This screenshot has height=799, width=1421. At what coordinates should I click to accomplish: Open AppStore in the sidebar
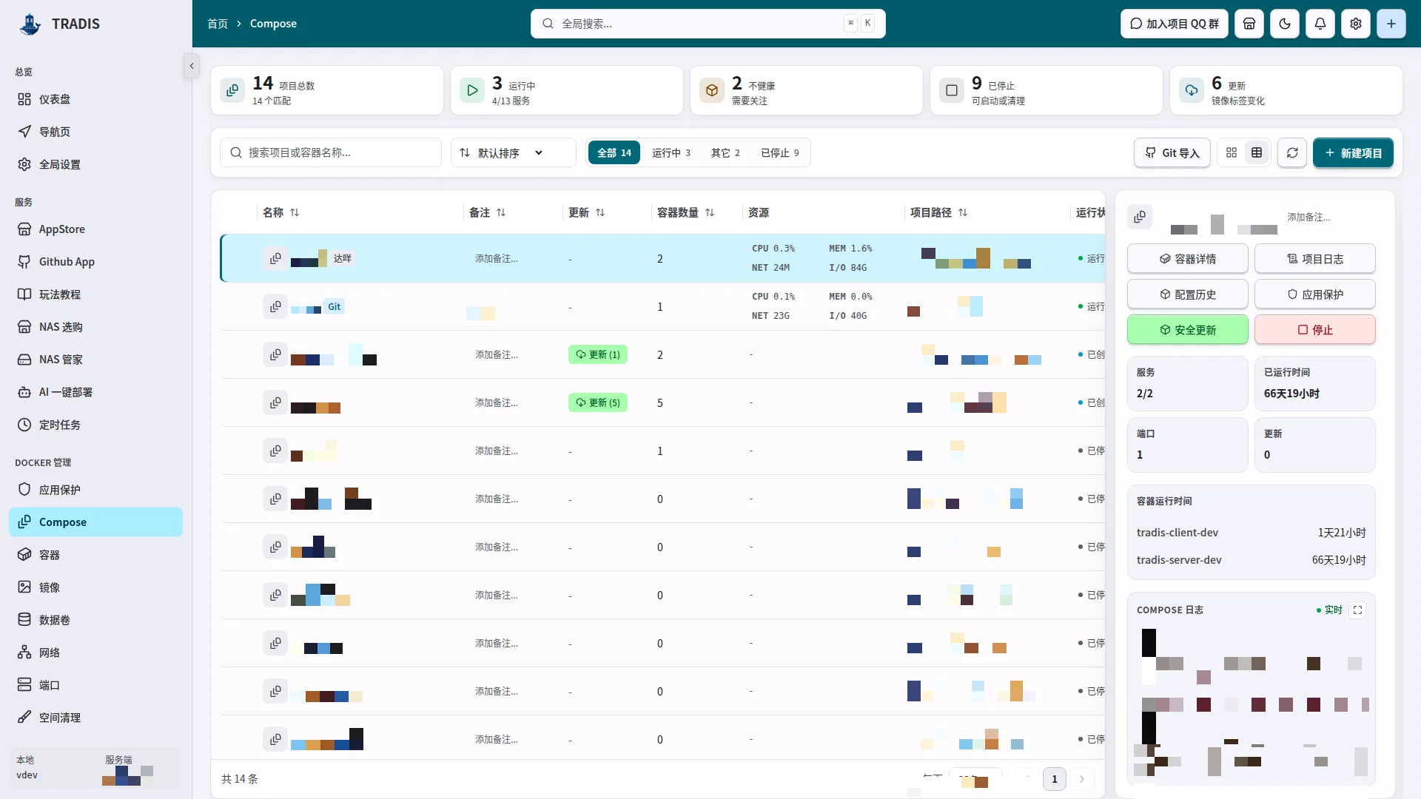click(x=96, y=229)
